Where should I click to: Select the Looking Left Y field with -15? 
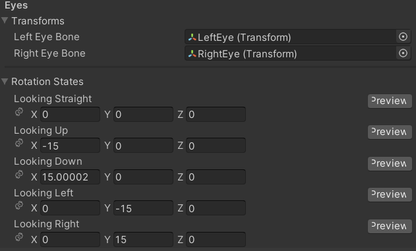click(143, 208)
